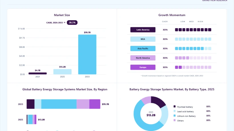Click the Lead acid battery legend swatch

tap(174, 111)
